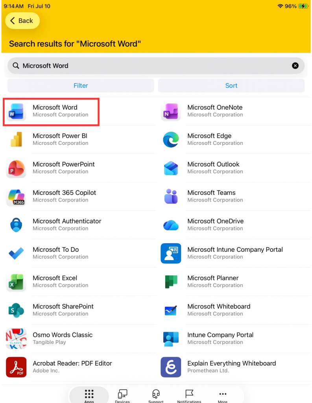Open the Microsoft Outlook icon
Image resolution: width=312 pixels, height=403 pixels.
pyautogui.click(x=171, y=168)
